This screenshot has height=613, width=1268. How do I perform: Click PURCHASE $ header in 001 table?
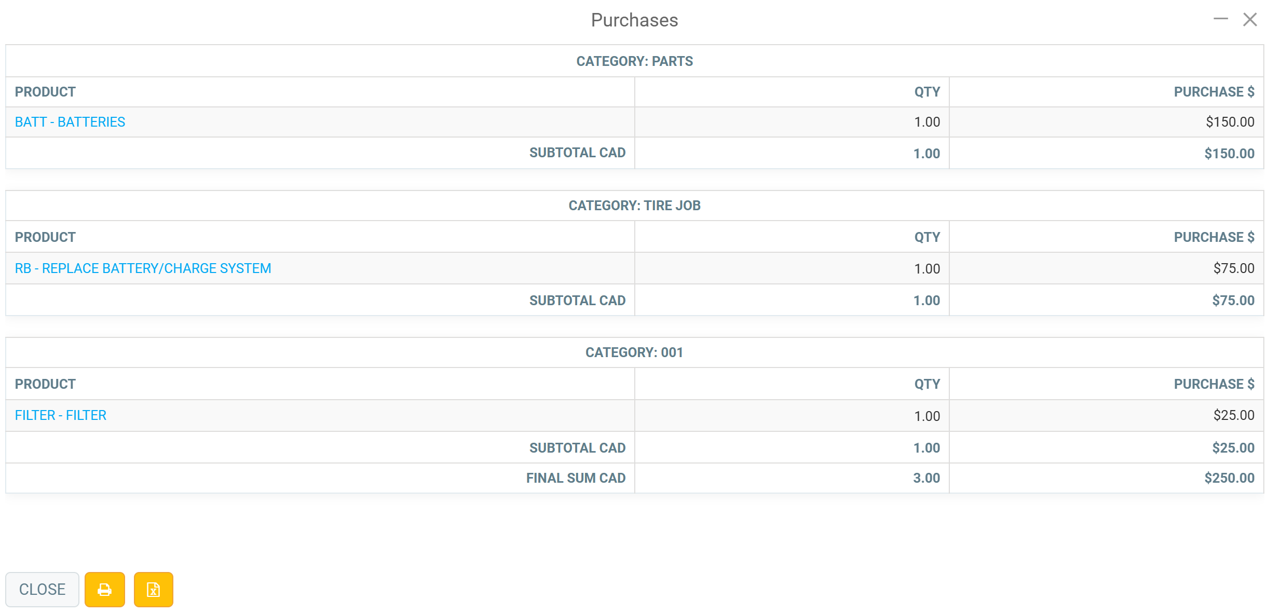coord(1214,384)
